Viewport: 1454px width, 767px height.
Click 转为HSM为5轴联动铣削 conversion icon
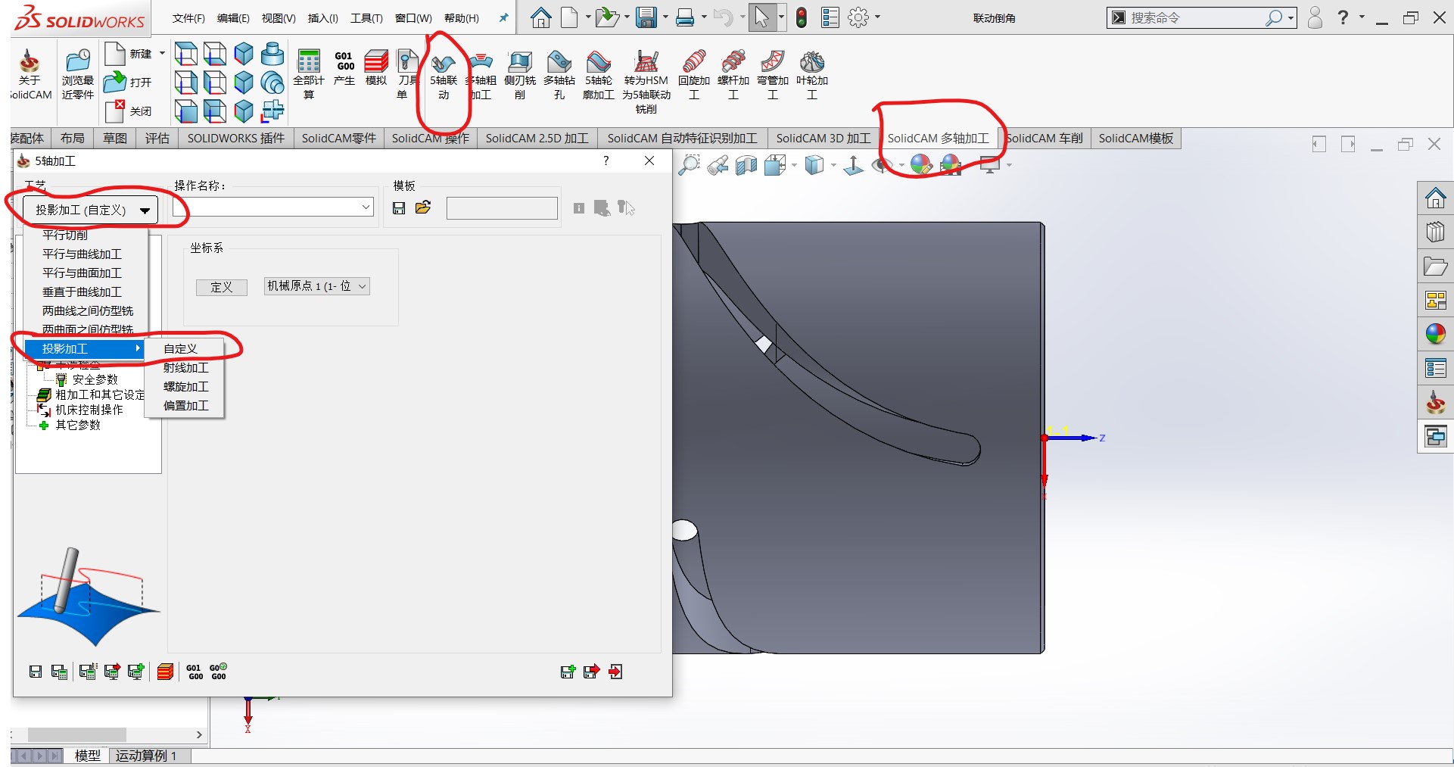(646, 83)
